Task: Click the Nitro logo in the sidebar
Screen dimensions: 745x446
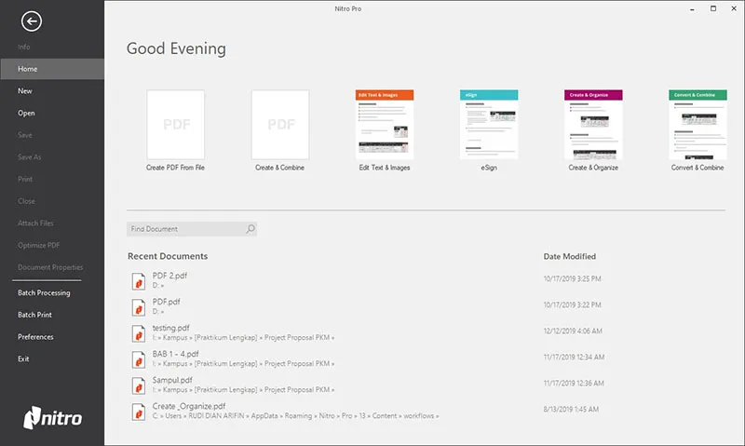Action: 52,418
